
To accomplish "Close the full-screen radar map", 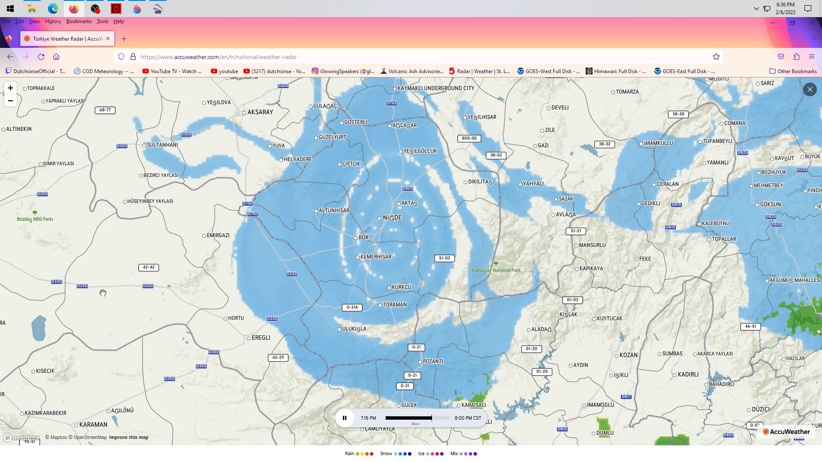I will (x=810, y=89).
